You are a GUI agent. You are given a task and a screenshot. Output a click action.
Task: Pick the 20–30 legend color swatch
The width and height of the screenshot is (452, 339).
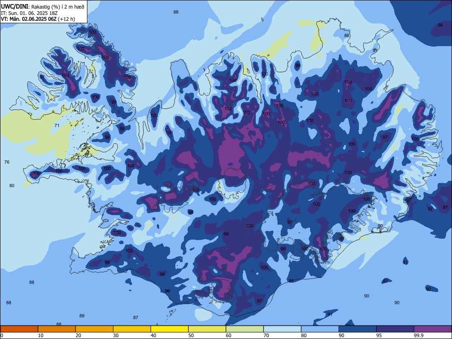coord(94,329)
